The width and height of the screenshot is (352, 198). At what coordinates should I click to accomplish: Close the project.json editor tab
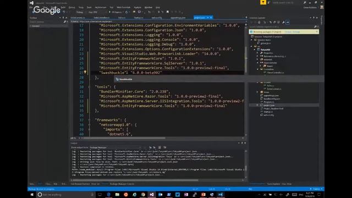(x=211, y=18)
